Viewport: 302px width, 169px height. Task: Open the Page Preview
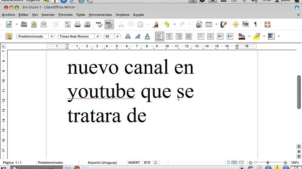click(87, 24)
